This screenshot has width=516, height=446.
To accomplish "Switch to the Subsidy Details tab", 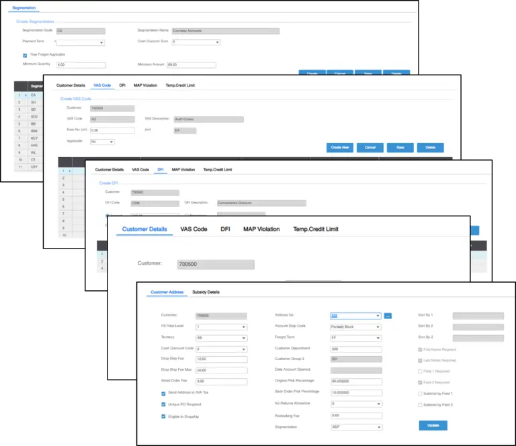I will 206,292.
